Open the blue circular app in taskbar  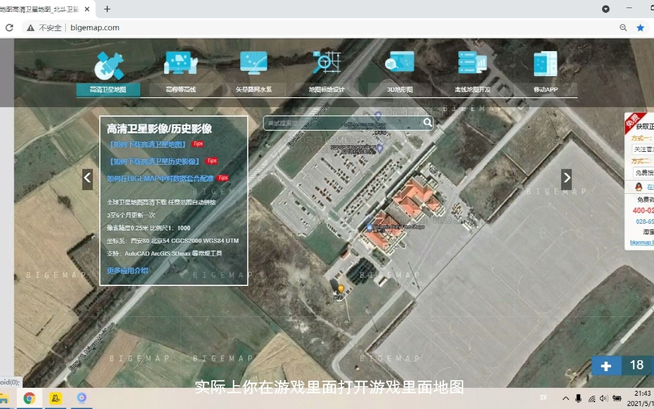pos(82,398)
